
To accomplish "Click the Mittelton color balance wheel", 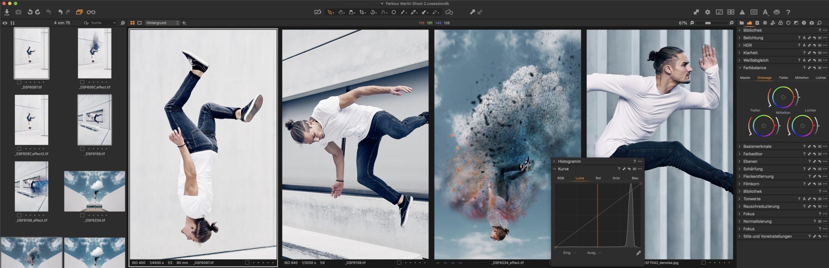I will point(783,97).
